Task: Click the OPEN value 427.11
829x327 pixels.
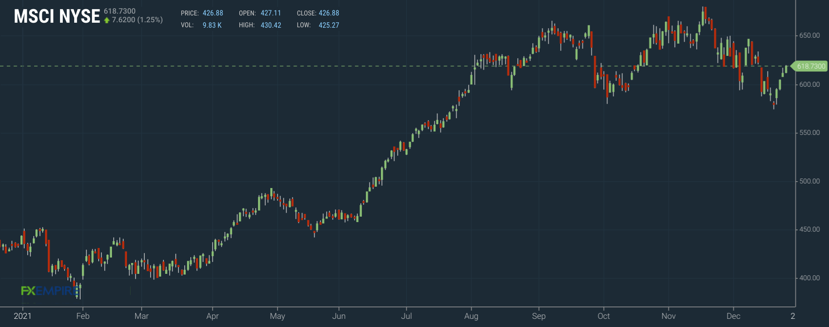Action: tap(271, 13)
